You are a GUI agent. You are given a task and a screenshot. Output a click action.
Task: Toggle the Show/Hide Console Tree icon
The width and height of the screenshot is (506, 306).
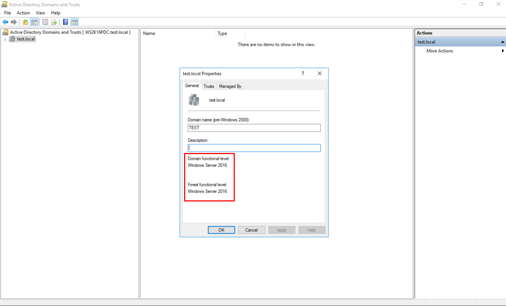[x=34, y=22]
